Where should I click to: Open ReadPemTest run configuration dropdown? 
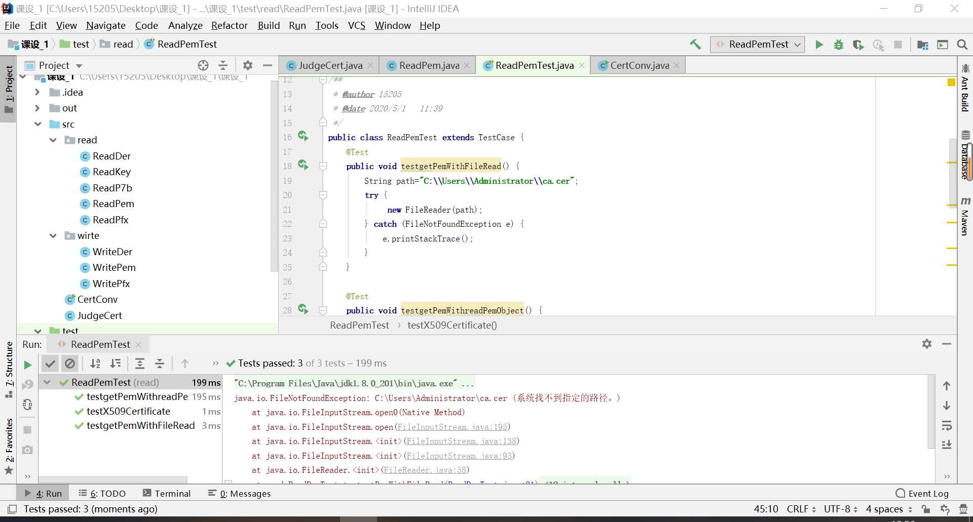click(x=758, y=45)
